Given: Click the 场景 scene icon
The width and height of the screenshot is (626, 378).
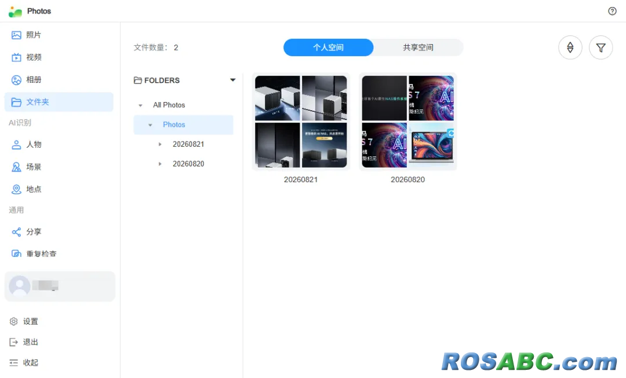Looking at the screenshot, I should [16, 167].
